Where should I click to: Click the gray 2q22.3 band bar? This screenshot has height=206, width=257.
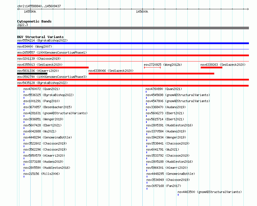pyautogui.click(x=133, y=28)
